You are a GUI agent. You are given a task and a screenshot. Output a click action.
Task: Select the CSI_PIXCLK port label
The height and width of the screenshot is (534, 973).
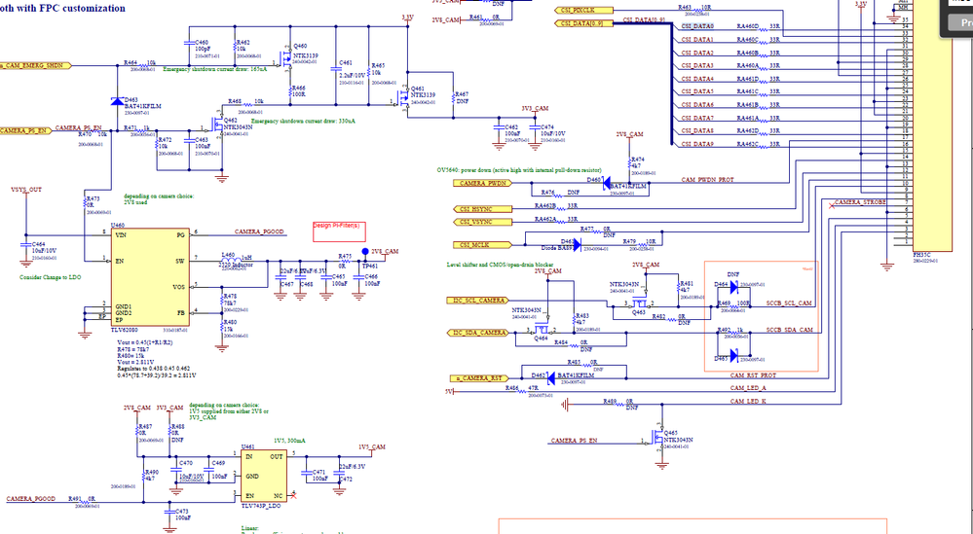(583, 11)
